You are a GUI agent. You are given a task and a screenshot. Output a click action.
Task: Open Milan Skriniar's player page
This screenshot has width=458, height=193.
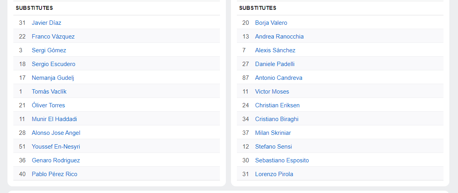[x=273, y=133]
